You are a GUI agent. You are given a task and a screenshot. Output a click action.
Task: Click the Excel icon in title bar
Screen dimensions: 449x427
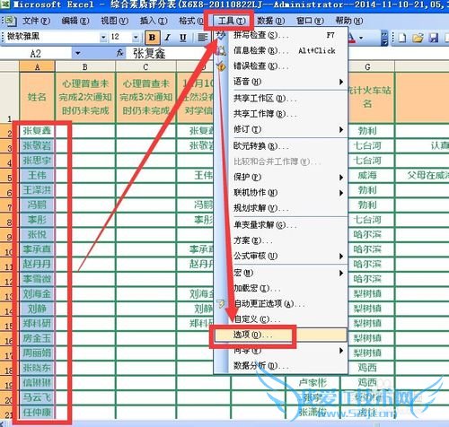pos(4,4)
